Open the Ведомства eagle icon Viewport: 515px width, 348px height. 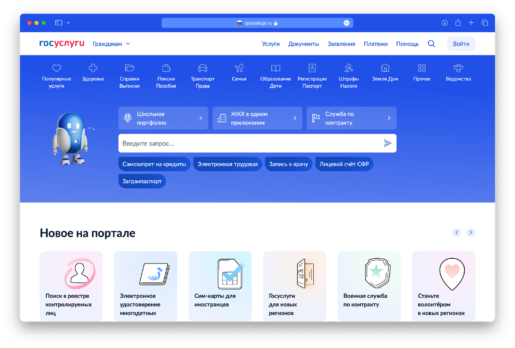(458, 68)
